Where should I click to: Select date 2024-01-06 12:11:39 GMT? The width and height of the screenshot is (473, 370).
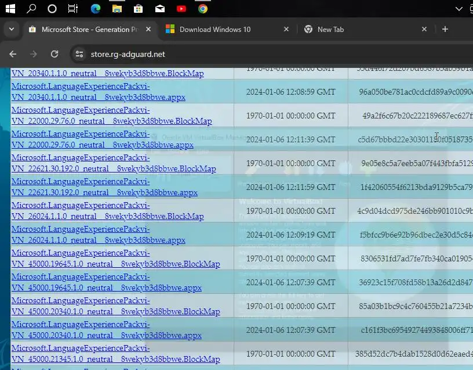pyautogui.click(x=291, y=139)
